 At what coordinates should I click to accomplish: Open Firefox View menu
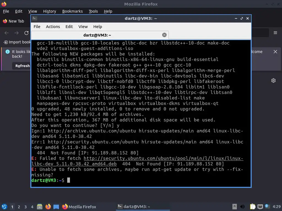tap(32, 11)
